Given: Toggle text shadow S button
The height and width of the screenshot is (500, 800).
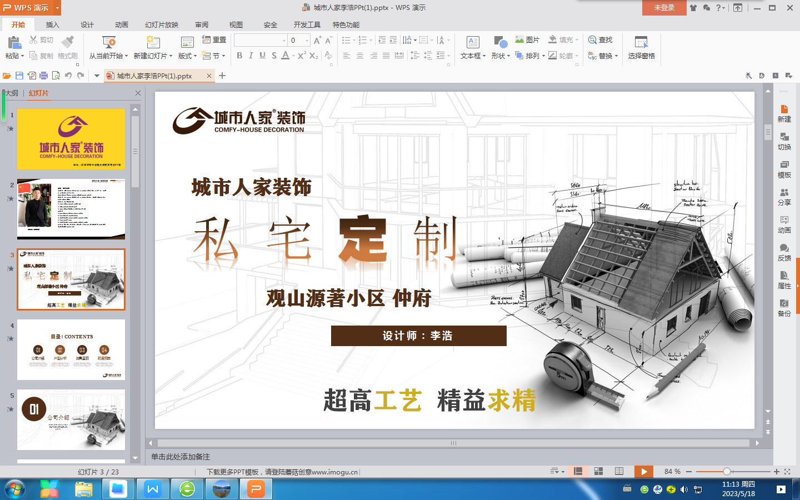Looking at the screenshot, I should (x=274, y=56).
